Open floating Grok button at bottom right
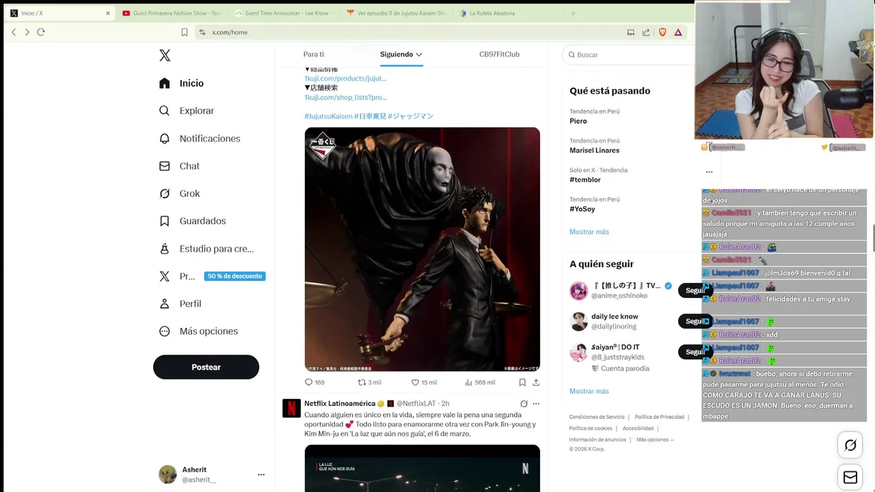Viewport: 875px width, 492px height. point(850,446)
